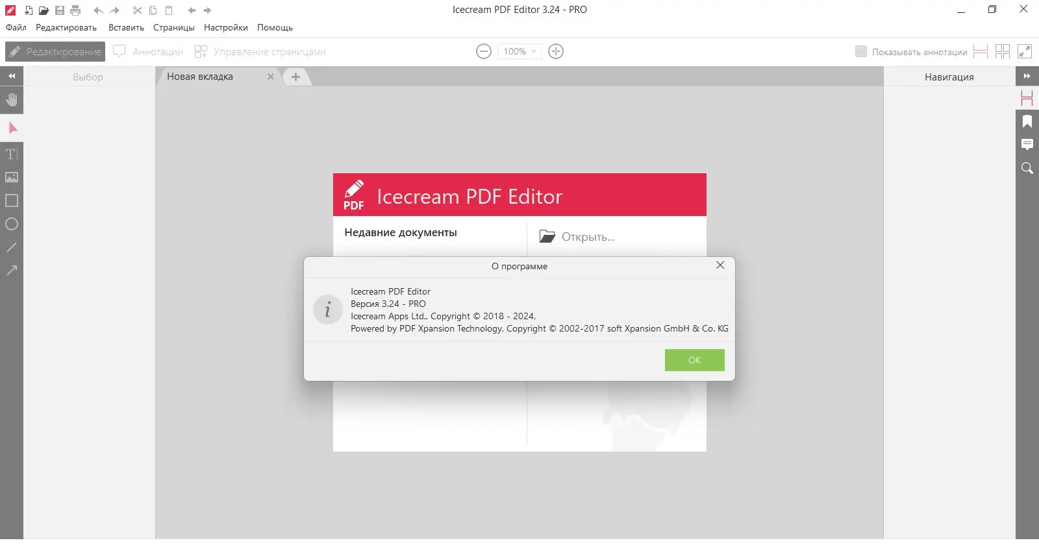Open the Помощь menu
This screenshot has width=1039, height=558.
pos(275,27)
